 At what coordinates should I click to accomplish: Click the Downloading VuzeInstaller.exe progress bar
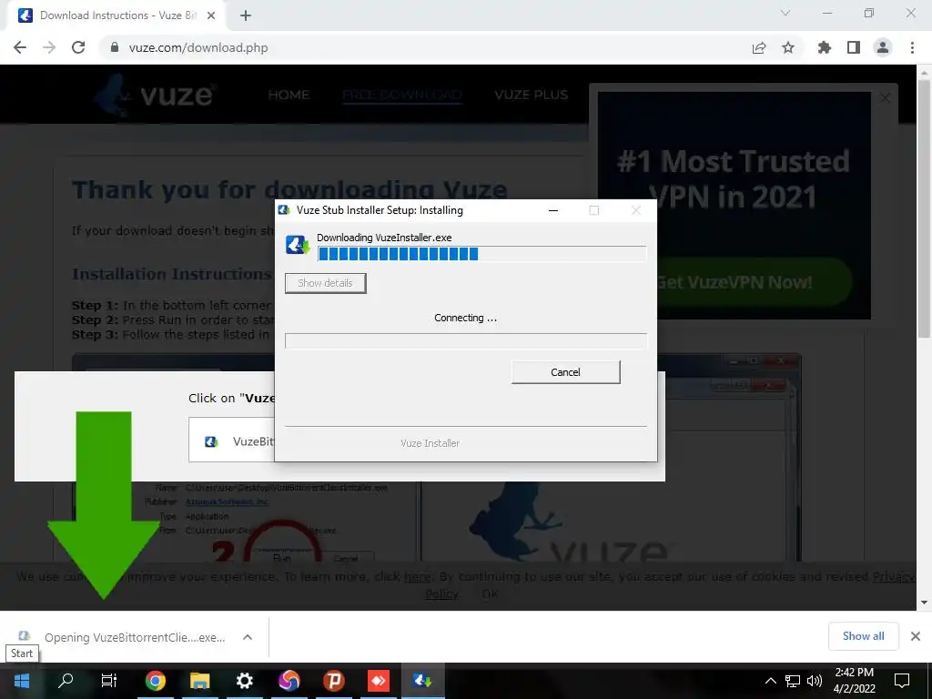tap(481, 255)
